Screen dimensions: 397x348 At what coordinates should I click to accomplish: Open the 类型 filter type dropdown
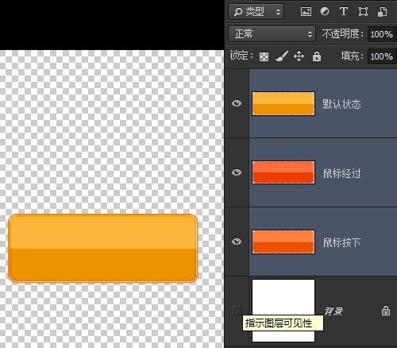(256, 12)
